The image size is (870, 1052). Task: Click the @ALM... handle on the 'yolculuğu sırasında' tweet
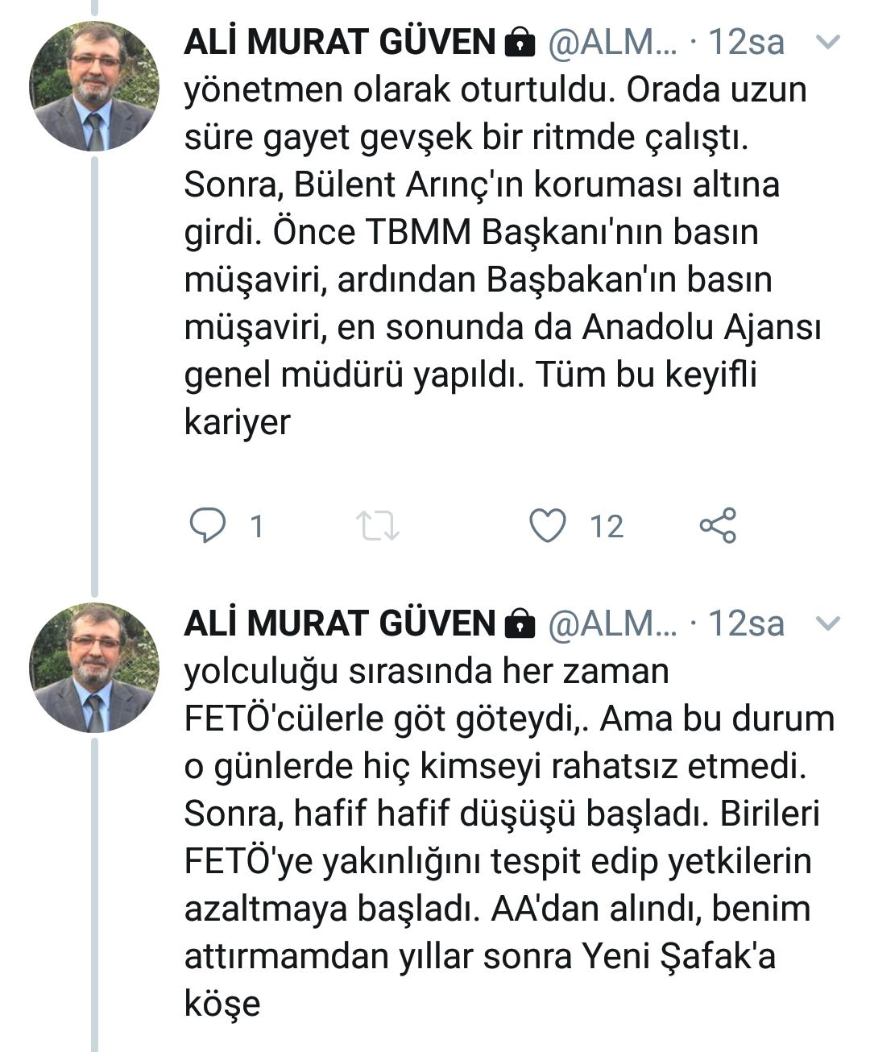613,623
